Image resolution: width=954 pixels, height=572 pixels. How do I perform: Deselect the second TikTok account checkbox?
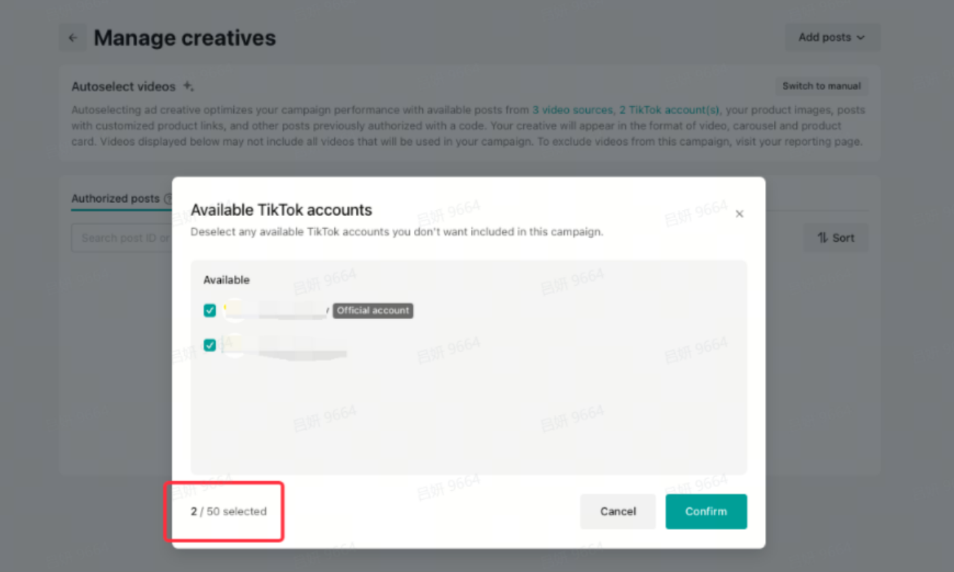pos(210,345)
